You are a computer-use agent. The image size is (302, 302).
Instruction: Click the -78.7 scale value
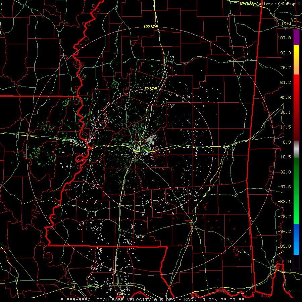pos(284,217)
